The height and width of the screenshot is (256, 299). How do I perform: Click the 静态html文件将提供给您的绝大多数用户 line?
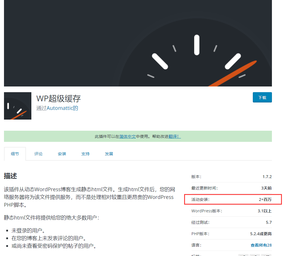point(52,218)
